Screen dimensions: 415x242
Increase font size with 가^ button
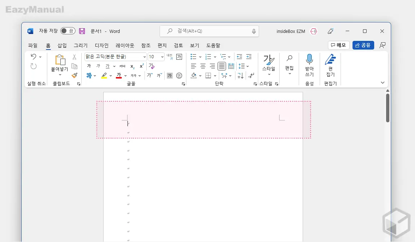(x=150, y=75)
